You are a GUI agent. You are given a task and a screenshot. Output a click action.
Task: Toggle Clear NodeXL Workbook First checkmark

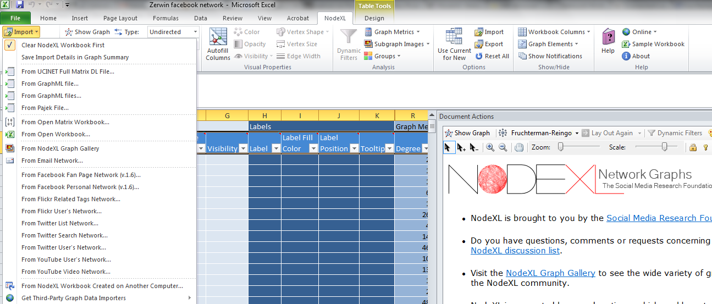point(10,45)
